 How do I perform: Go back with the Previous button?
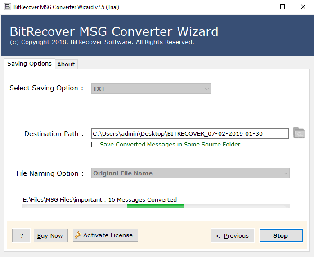click(233, 235)
